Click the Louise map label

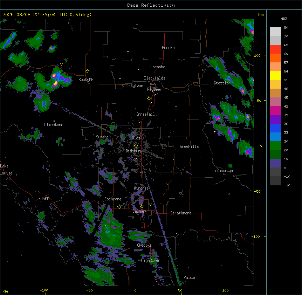[x=6, y=173]
